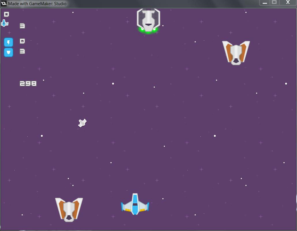
Task: Click the small white drifting ship
Action: 82,123
